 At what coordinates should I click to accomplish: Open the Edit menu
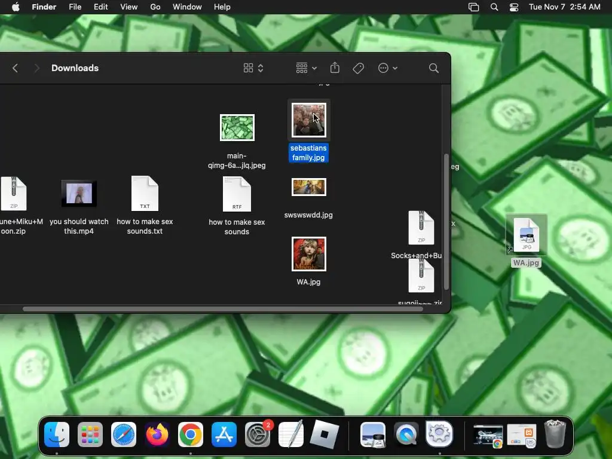tap(100, 7)
